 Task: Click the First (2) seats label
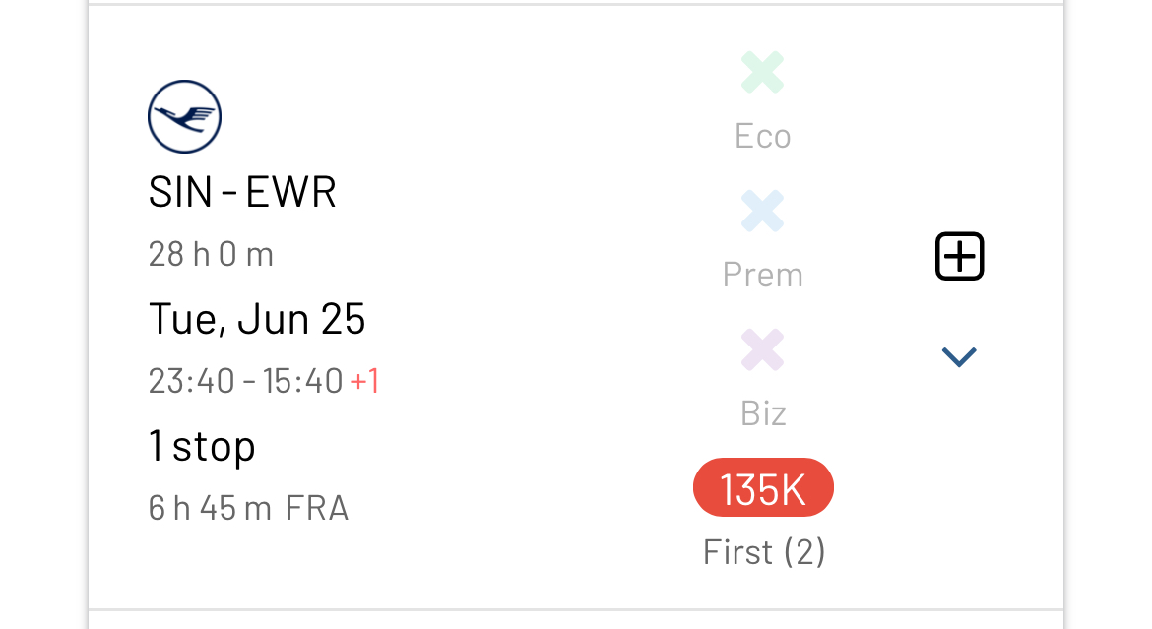click(764, 552)
